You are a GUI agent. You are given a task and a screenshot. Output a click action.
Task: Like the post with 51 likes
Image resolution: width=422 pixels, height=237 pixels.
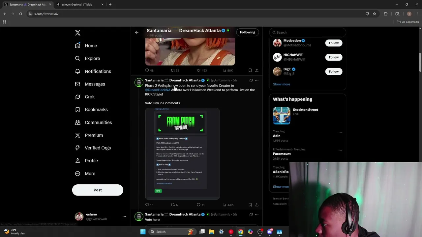click(x=198, y=205)
